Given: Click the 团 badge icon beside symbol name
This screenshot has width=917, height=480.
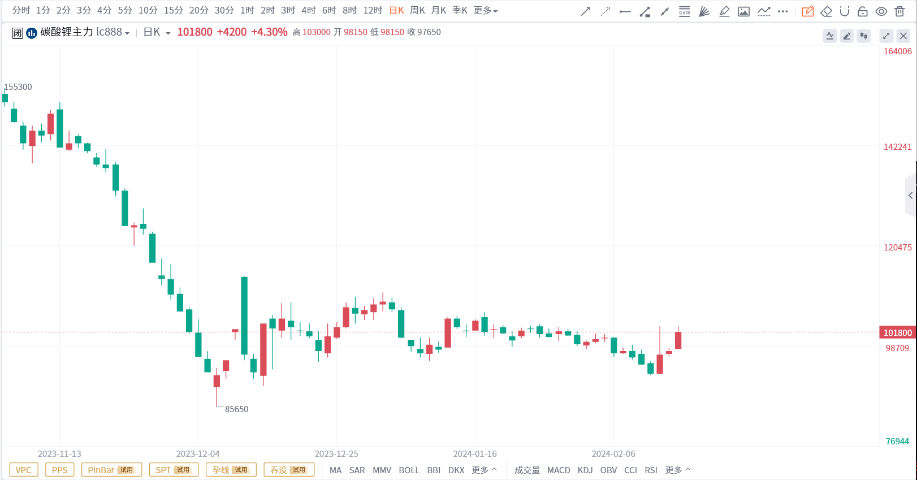Looking at the screenshot, I should click(18, 33).
